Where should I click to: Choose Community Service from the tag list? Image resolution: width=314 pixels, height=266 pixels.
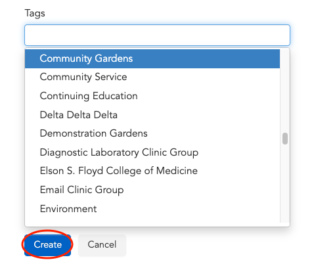coord(152,77)
